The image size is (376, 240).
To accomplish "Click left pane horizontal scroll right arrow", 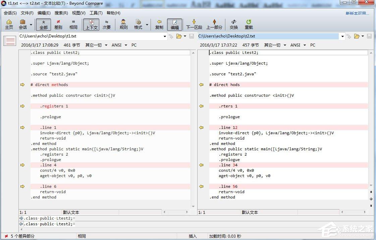I will [187, 212].
